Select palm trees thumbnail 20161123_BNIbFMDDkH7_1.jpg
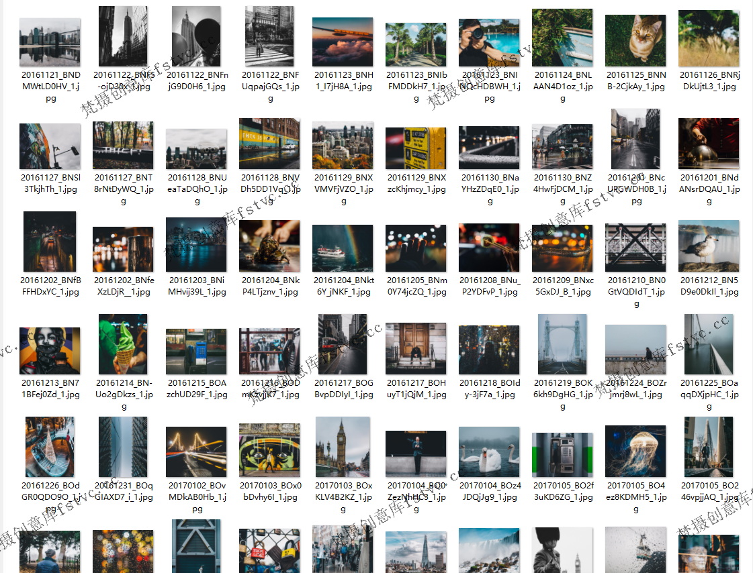753x573 pixels. 416,44
